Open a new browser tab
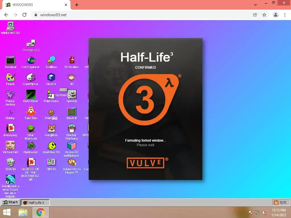The image size is (291, 218). point(77,5)
